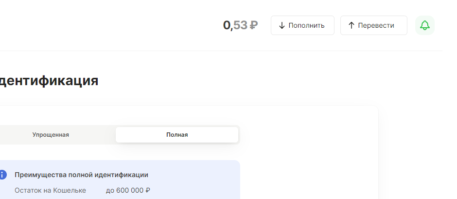Click the up arrow icon beside Перевести
The height and width of the screenshot is (199, 457).
[x=351, y=25]
